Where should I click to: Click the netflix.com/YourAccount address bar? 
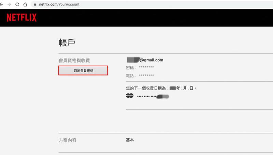(x=152, y=4)
